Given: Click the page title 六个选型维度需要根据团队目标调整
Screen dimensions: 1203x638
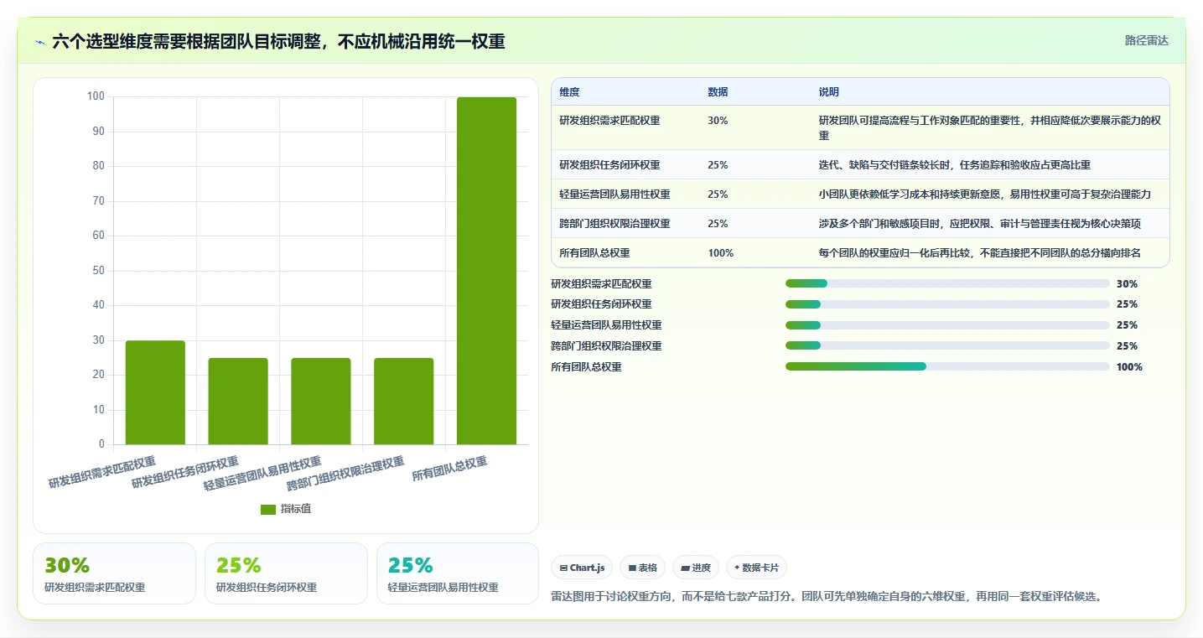Looking at the screenshot, I should [x=278, y=42].
